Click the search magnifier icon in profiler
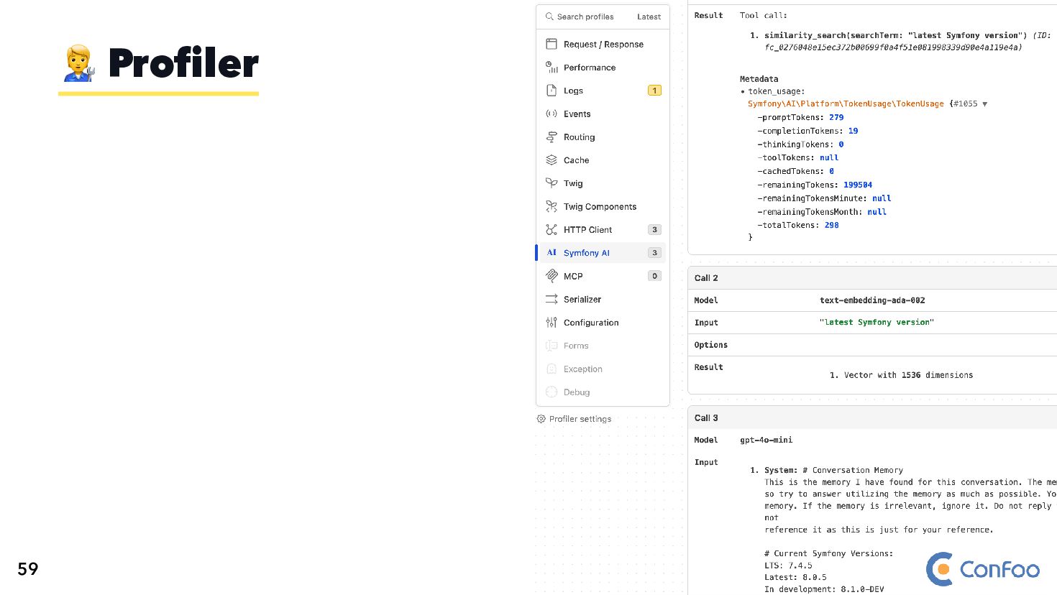 coord(549,17)
